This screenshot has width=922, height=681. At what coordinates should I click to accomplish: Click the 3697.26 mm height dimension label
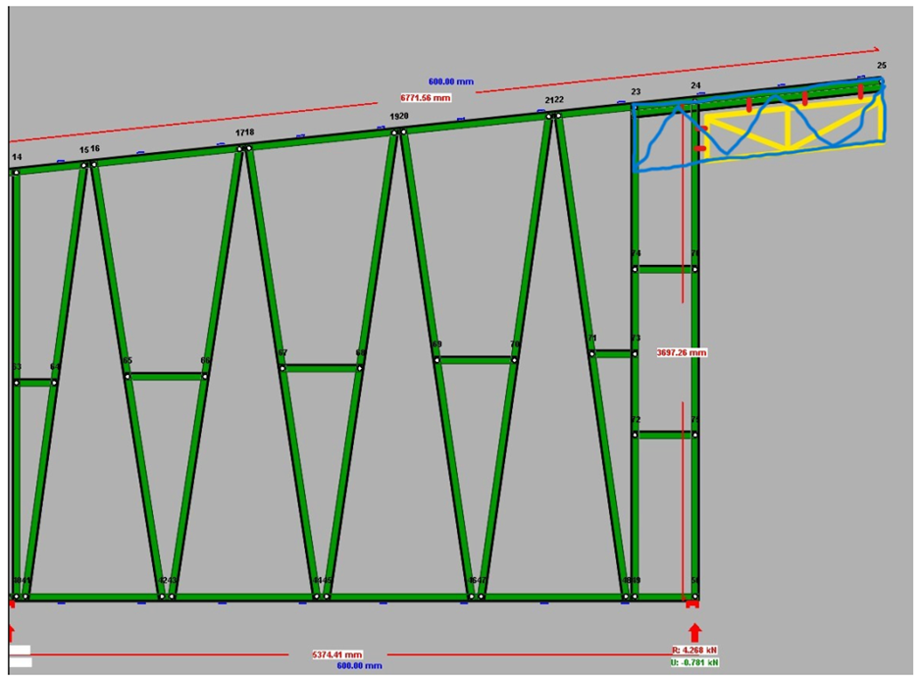[x=682, y=352]
